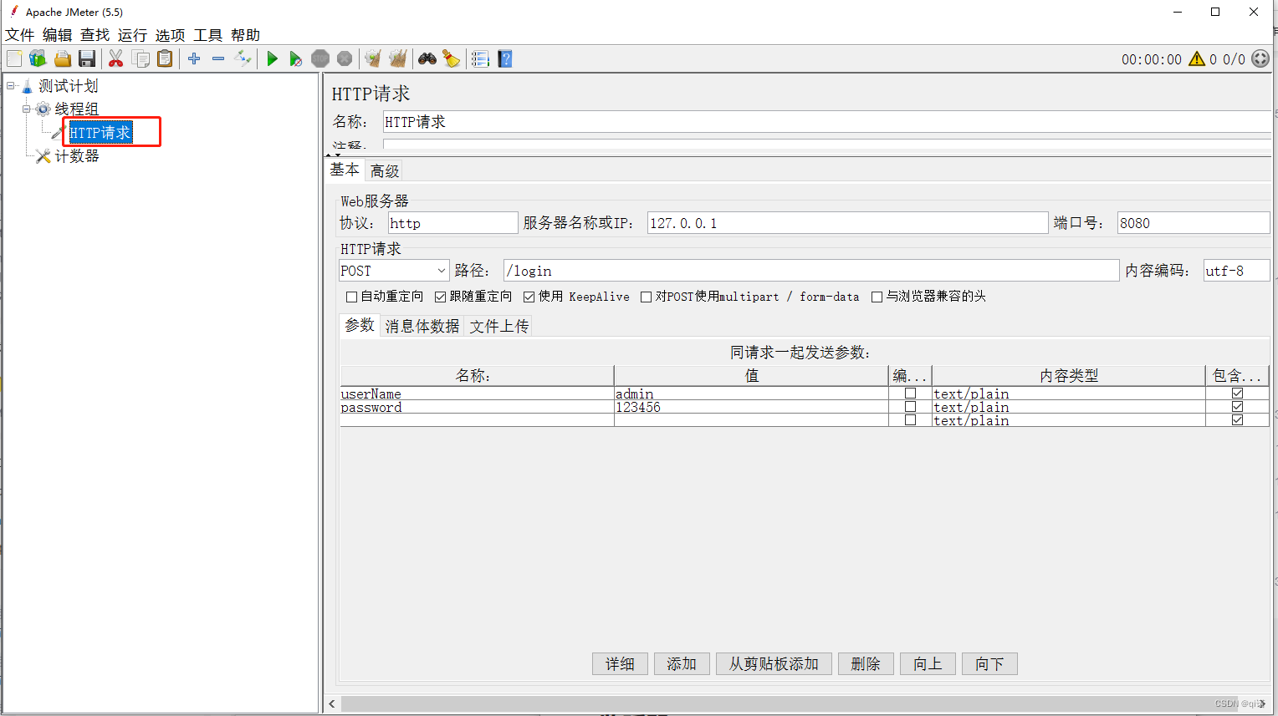Screen dimensions: 1278x716
Task: Click the Toggle enable/disable toolbar icon
Action: pos(243,58)
